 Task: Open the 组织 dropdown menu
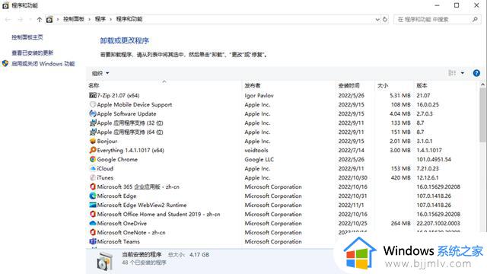100,73
